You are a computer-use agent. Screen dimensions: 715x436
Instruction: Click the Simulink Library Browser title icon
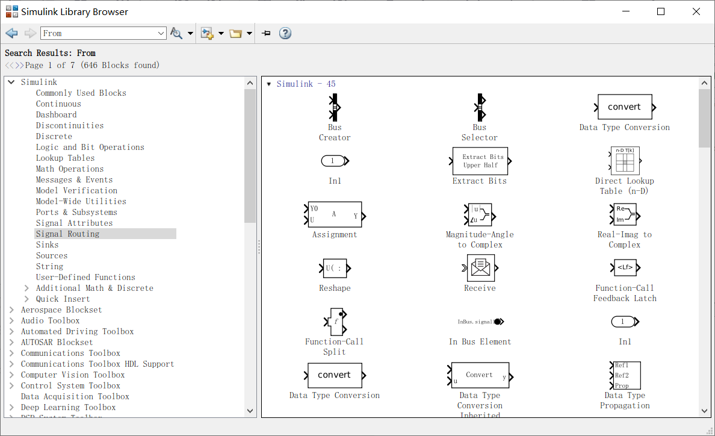[x=12, y=11]
